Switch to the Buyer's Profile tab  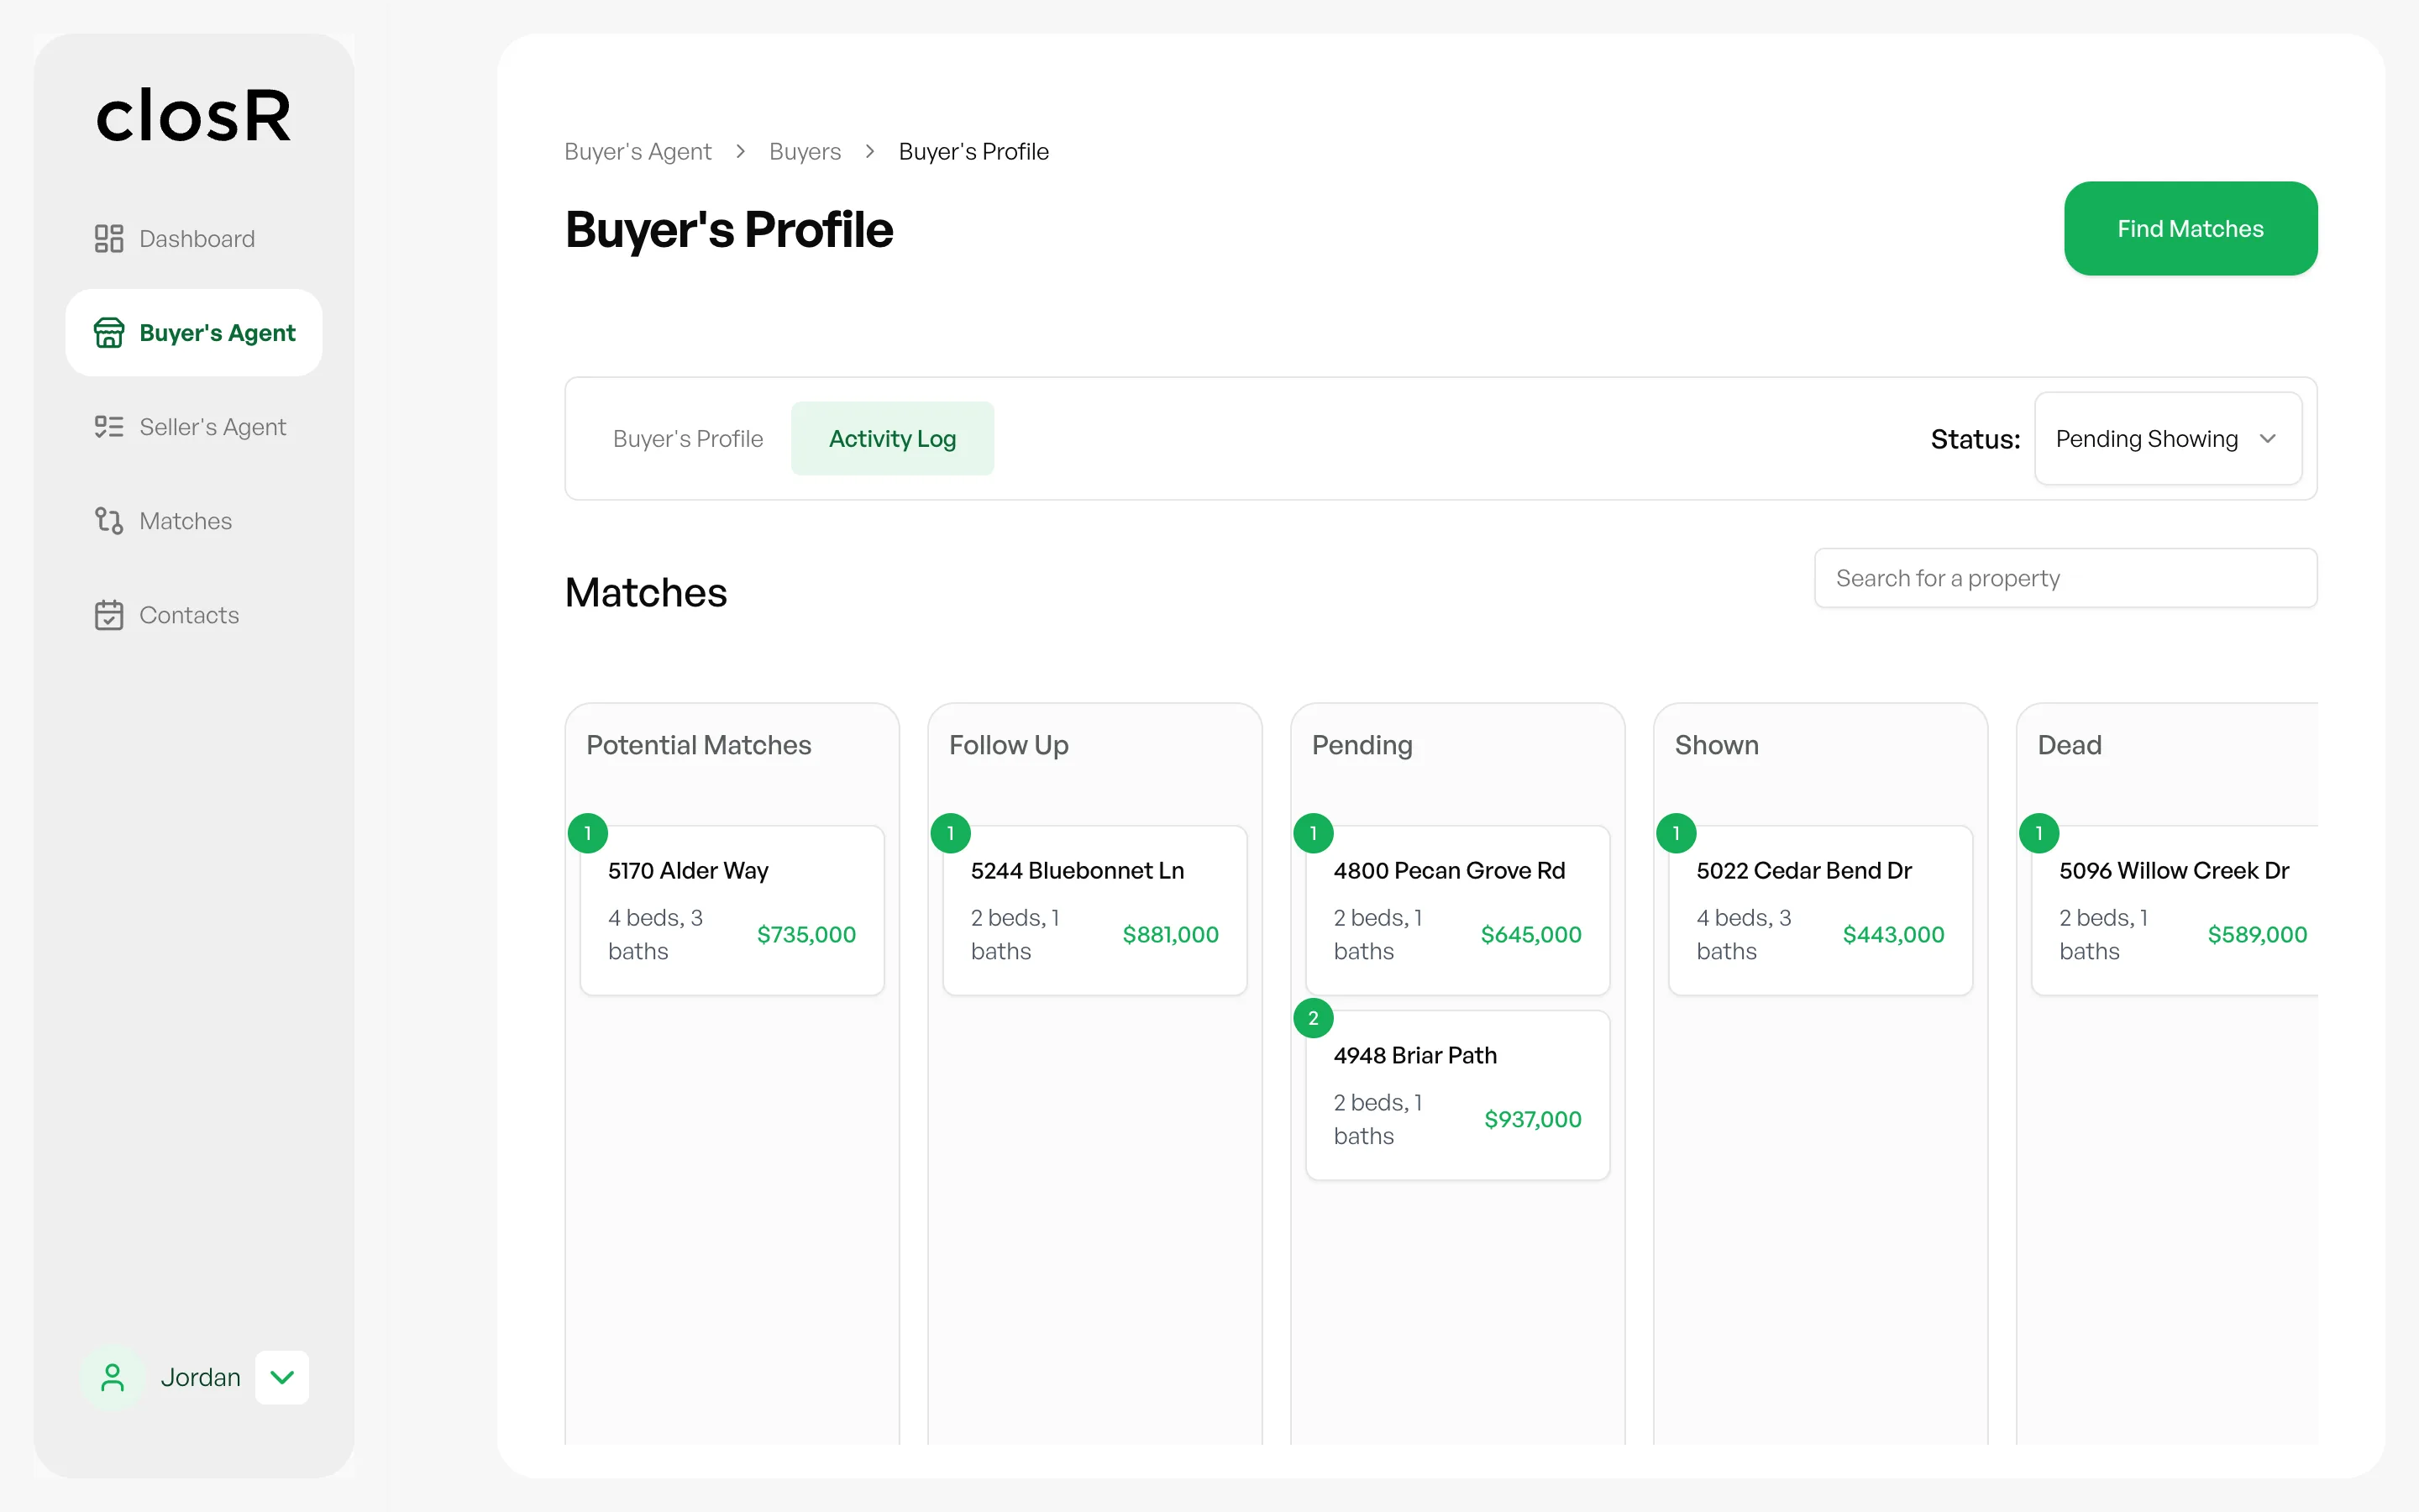pos(688,439)
